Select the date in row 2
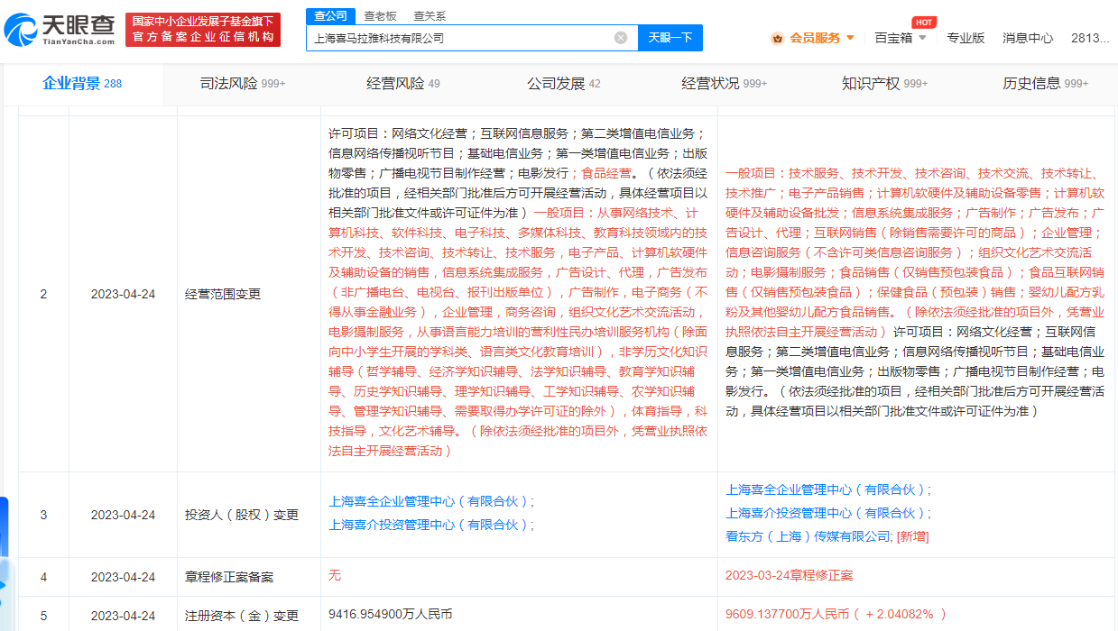Viewport: 1118px width, 631px height. point(123,294)
